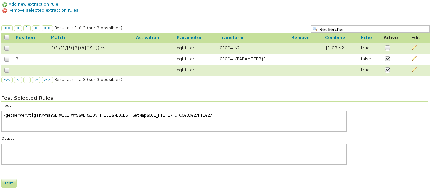This screenshot has width=432, height=190.
Task: Check the selection box for Position 3 rule
Action: [x=7, y=59]
